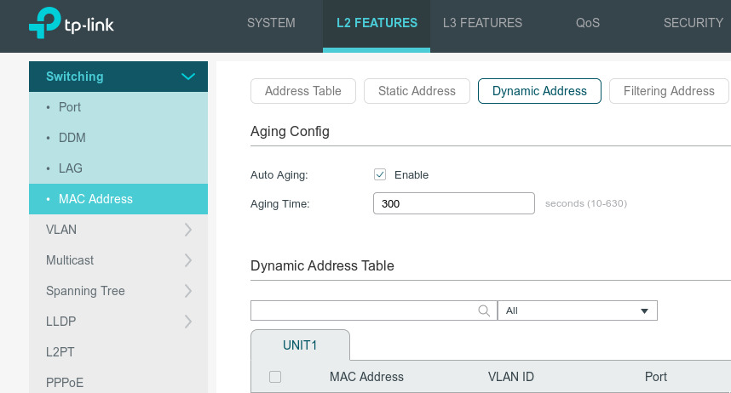Switch to Filtering Address tab
This screenshot has width=731, height=393.
669,91
